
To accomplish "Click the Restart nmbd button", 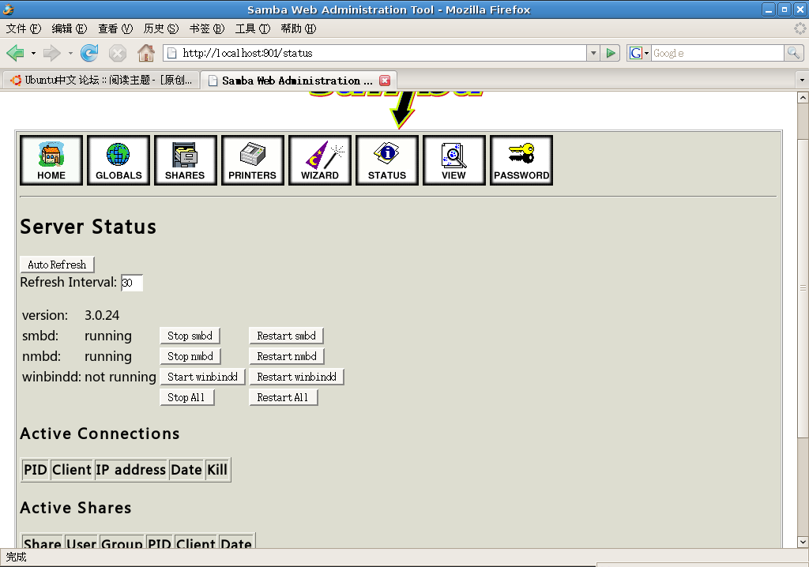I will click(287, 356).
